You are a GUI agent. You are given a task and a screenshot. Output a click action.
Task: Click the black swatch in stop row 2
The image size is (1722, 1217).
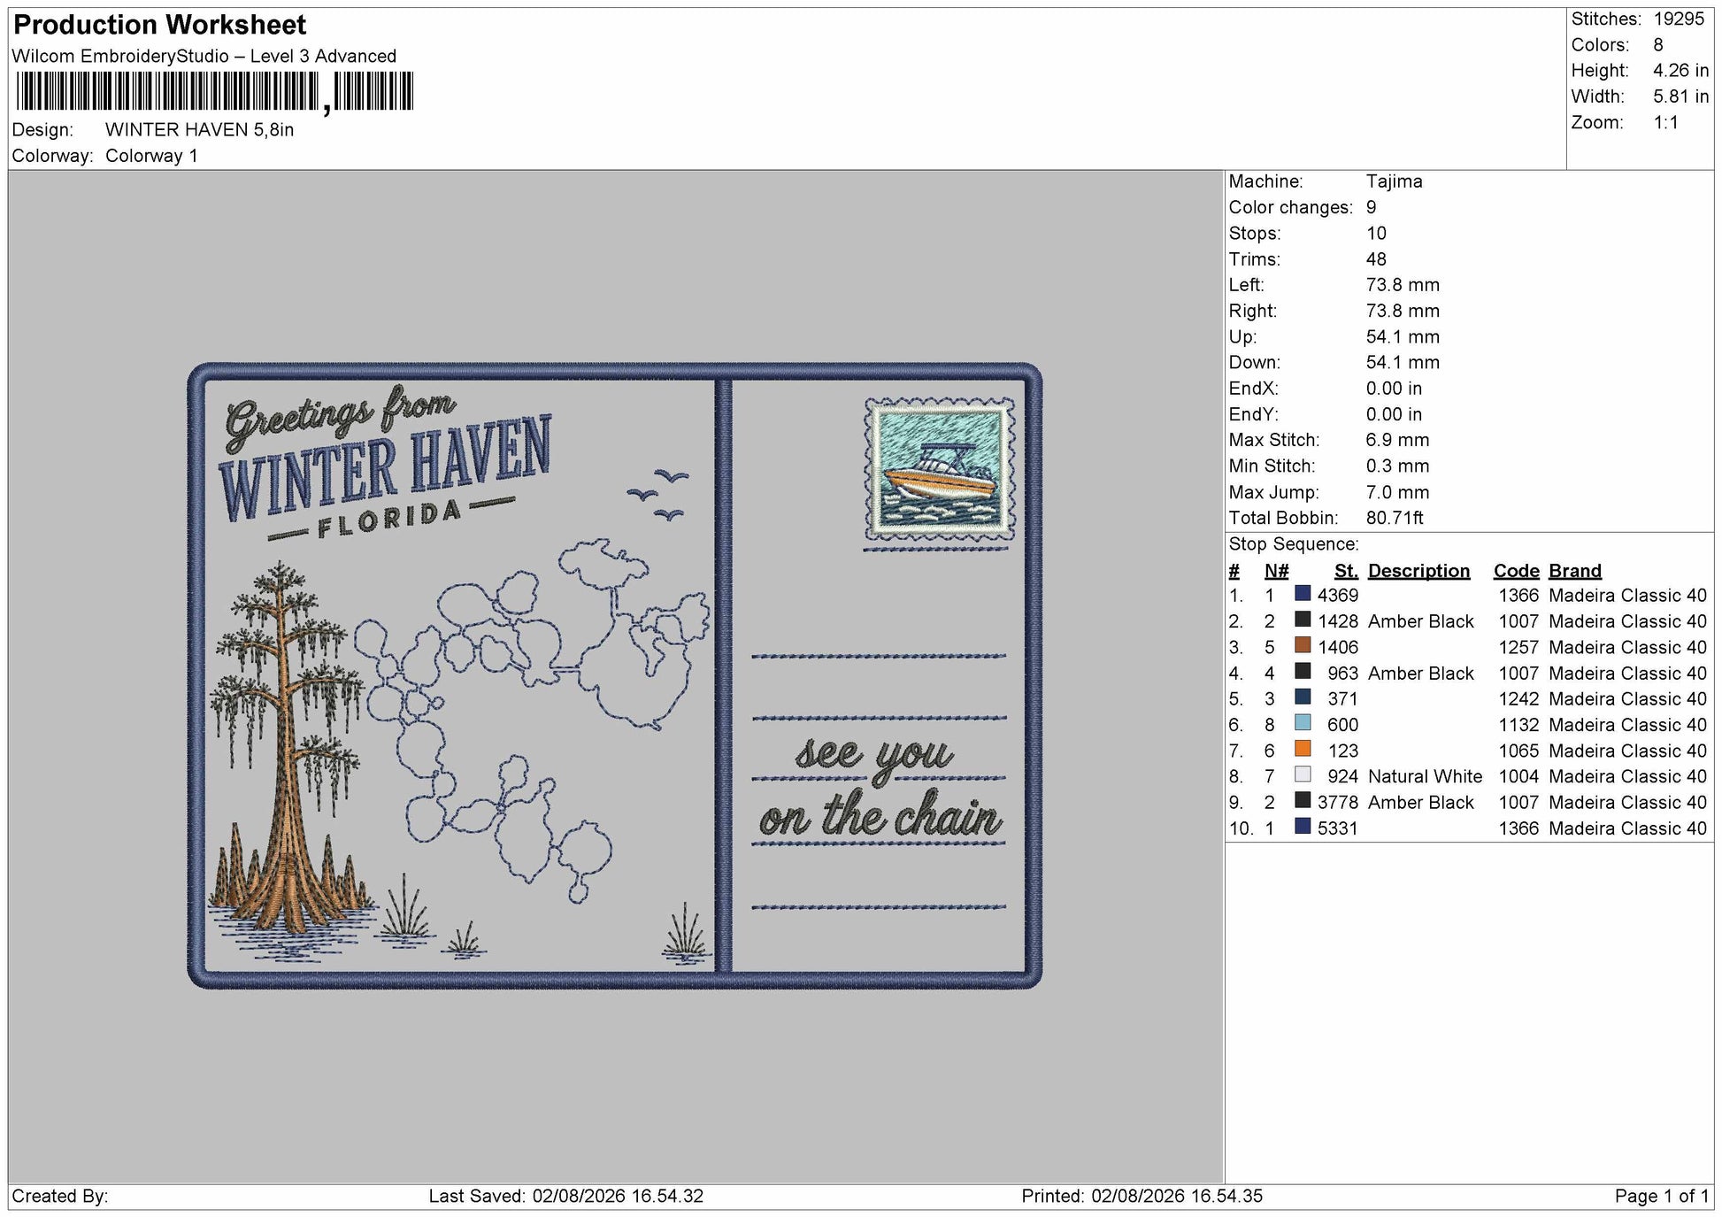[x=1303, y=620]
